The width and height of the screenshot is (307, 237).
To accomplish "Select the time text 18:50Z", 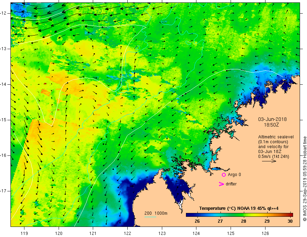I will [271, 125].
